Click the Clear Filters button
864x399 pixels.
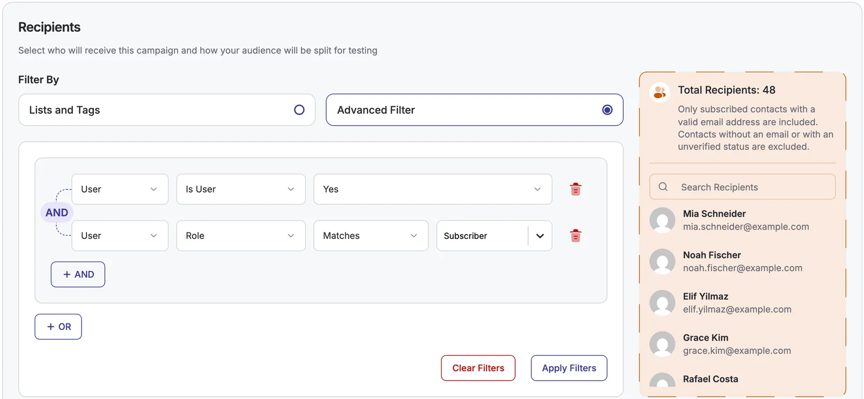click(x=478, y=368)
